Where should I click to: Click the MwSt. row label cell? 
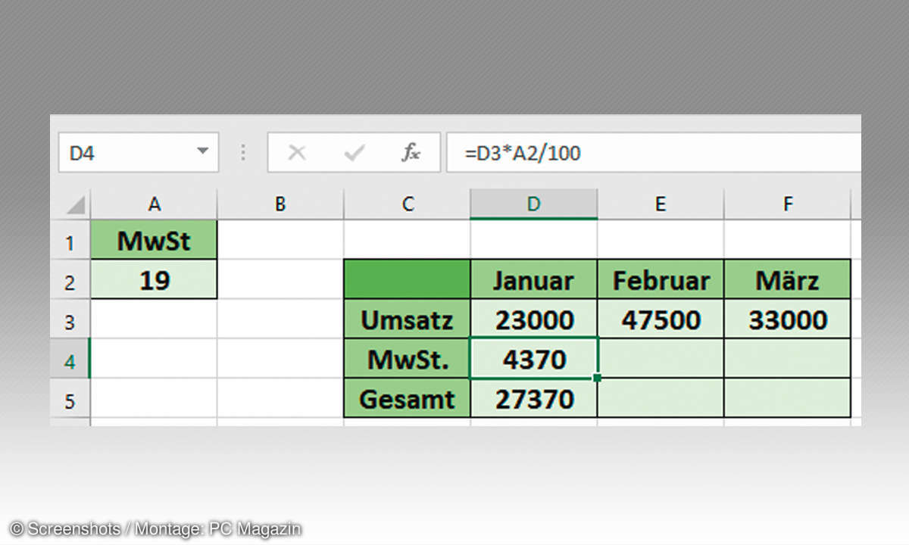point(408,359)
